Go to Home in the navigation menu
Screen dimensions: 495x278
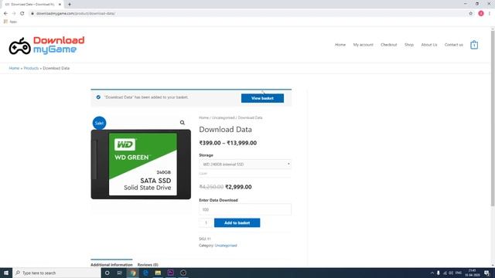click(340, 45)
